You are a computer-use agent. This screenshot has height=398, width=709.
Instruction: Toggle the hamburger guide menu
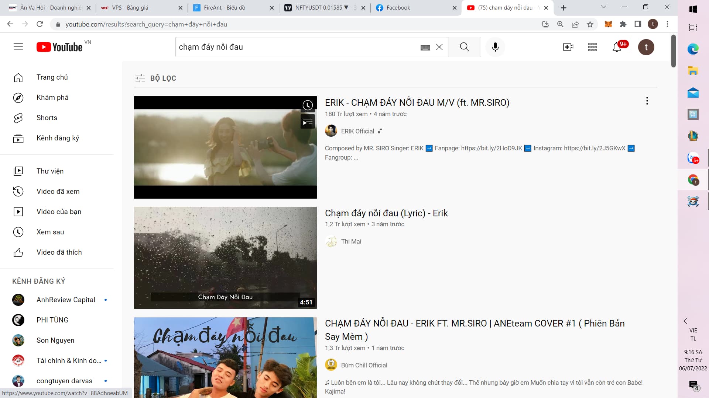pos(18,47)
